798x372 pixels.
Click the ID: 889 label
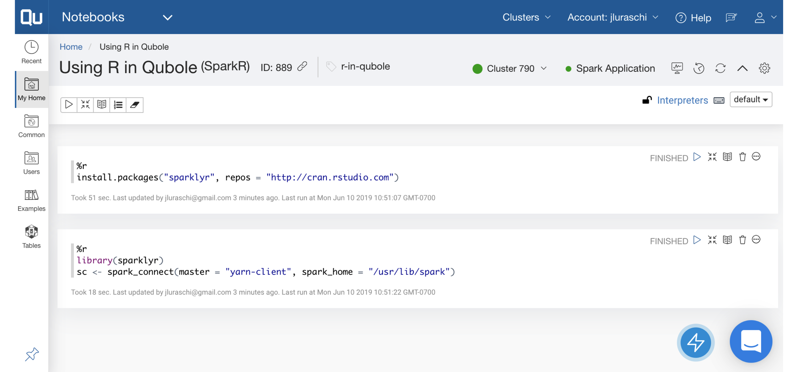coord(276,67)
